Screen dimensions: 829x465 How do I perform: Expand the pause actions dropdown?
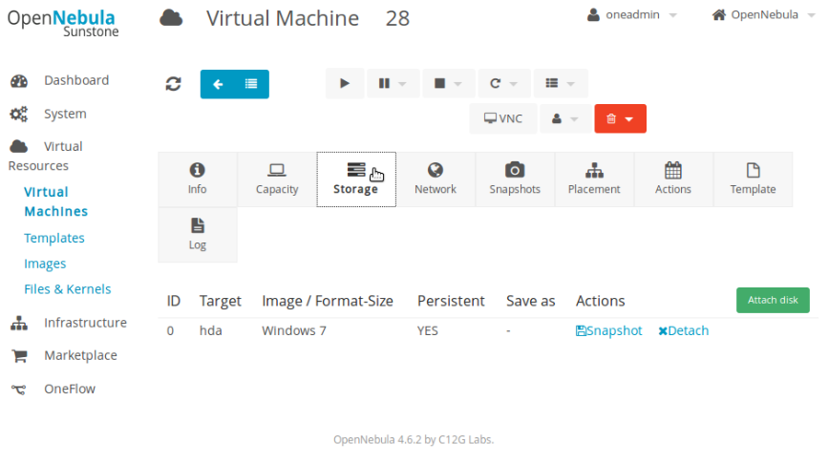tap(392, 84)
